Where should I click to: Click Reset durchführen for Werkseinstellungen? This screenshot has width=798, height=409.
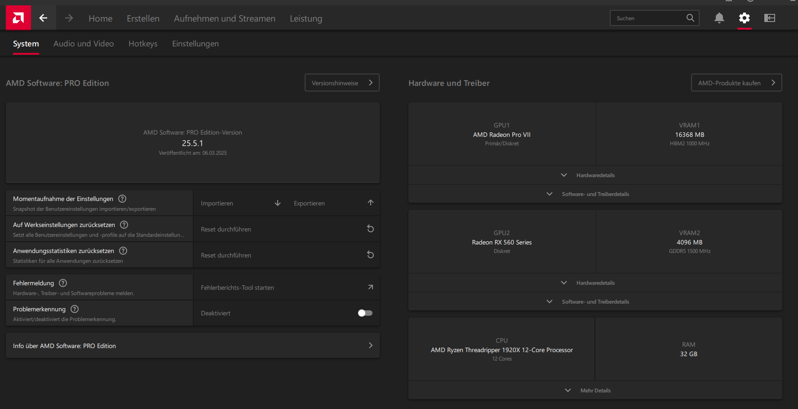pos(226,230)
